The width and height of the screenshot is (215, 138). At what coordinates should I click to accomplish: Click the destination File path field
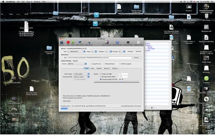click(x=99, y=58)
